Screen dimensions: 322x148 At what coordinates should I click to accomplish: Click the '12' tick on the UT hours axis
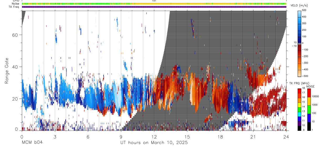point(154,137)
